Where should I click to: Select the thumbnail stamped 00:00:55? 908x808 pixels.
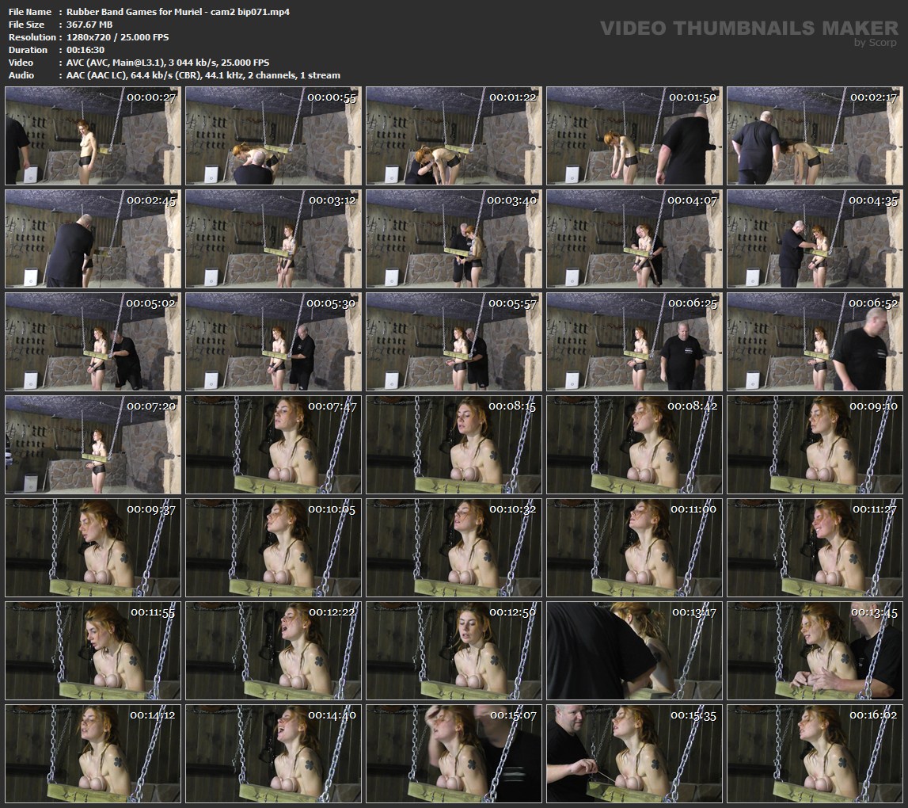(x=273, y=136)
